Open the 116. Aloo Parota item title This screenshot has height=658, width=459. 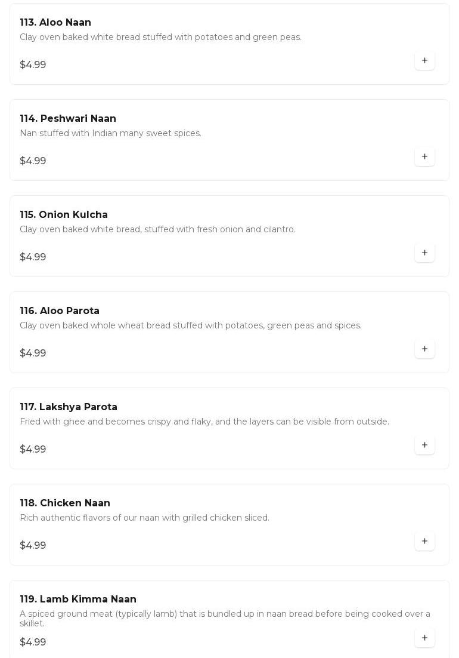coord(60,311)
